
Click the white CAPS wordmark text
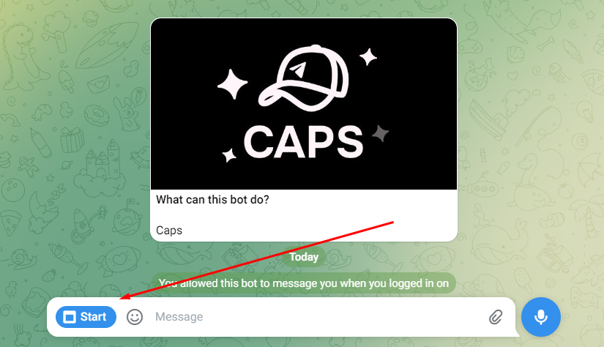coord(304,142)
